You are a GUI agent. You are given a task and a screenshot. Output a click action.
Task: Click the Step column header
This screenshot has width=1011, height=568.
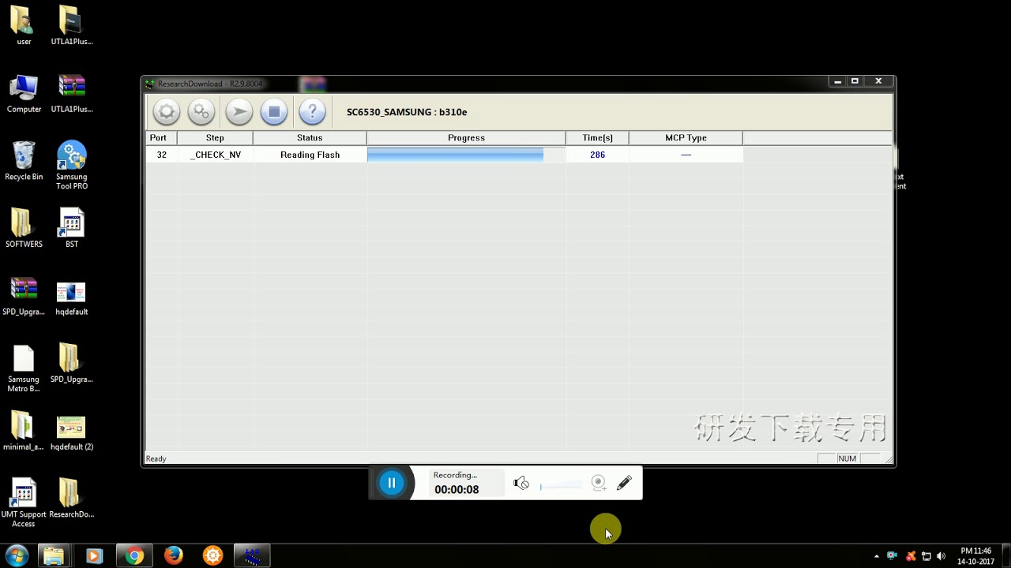215,137
